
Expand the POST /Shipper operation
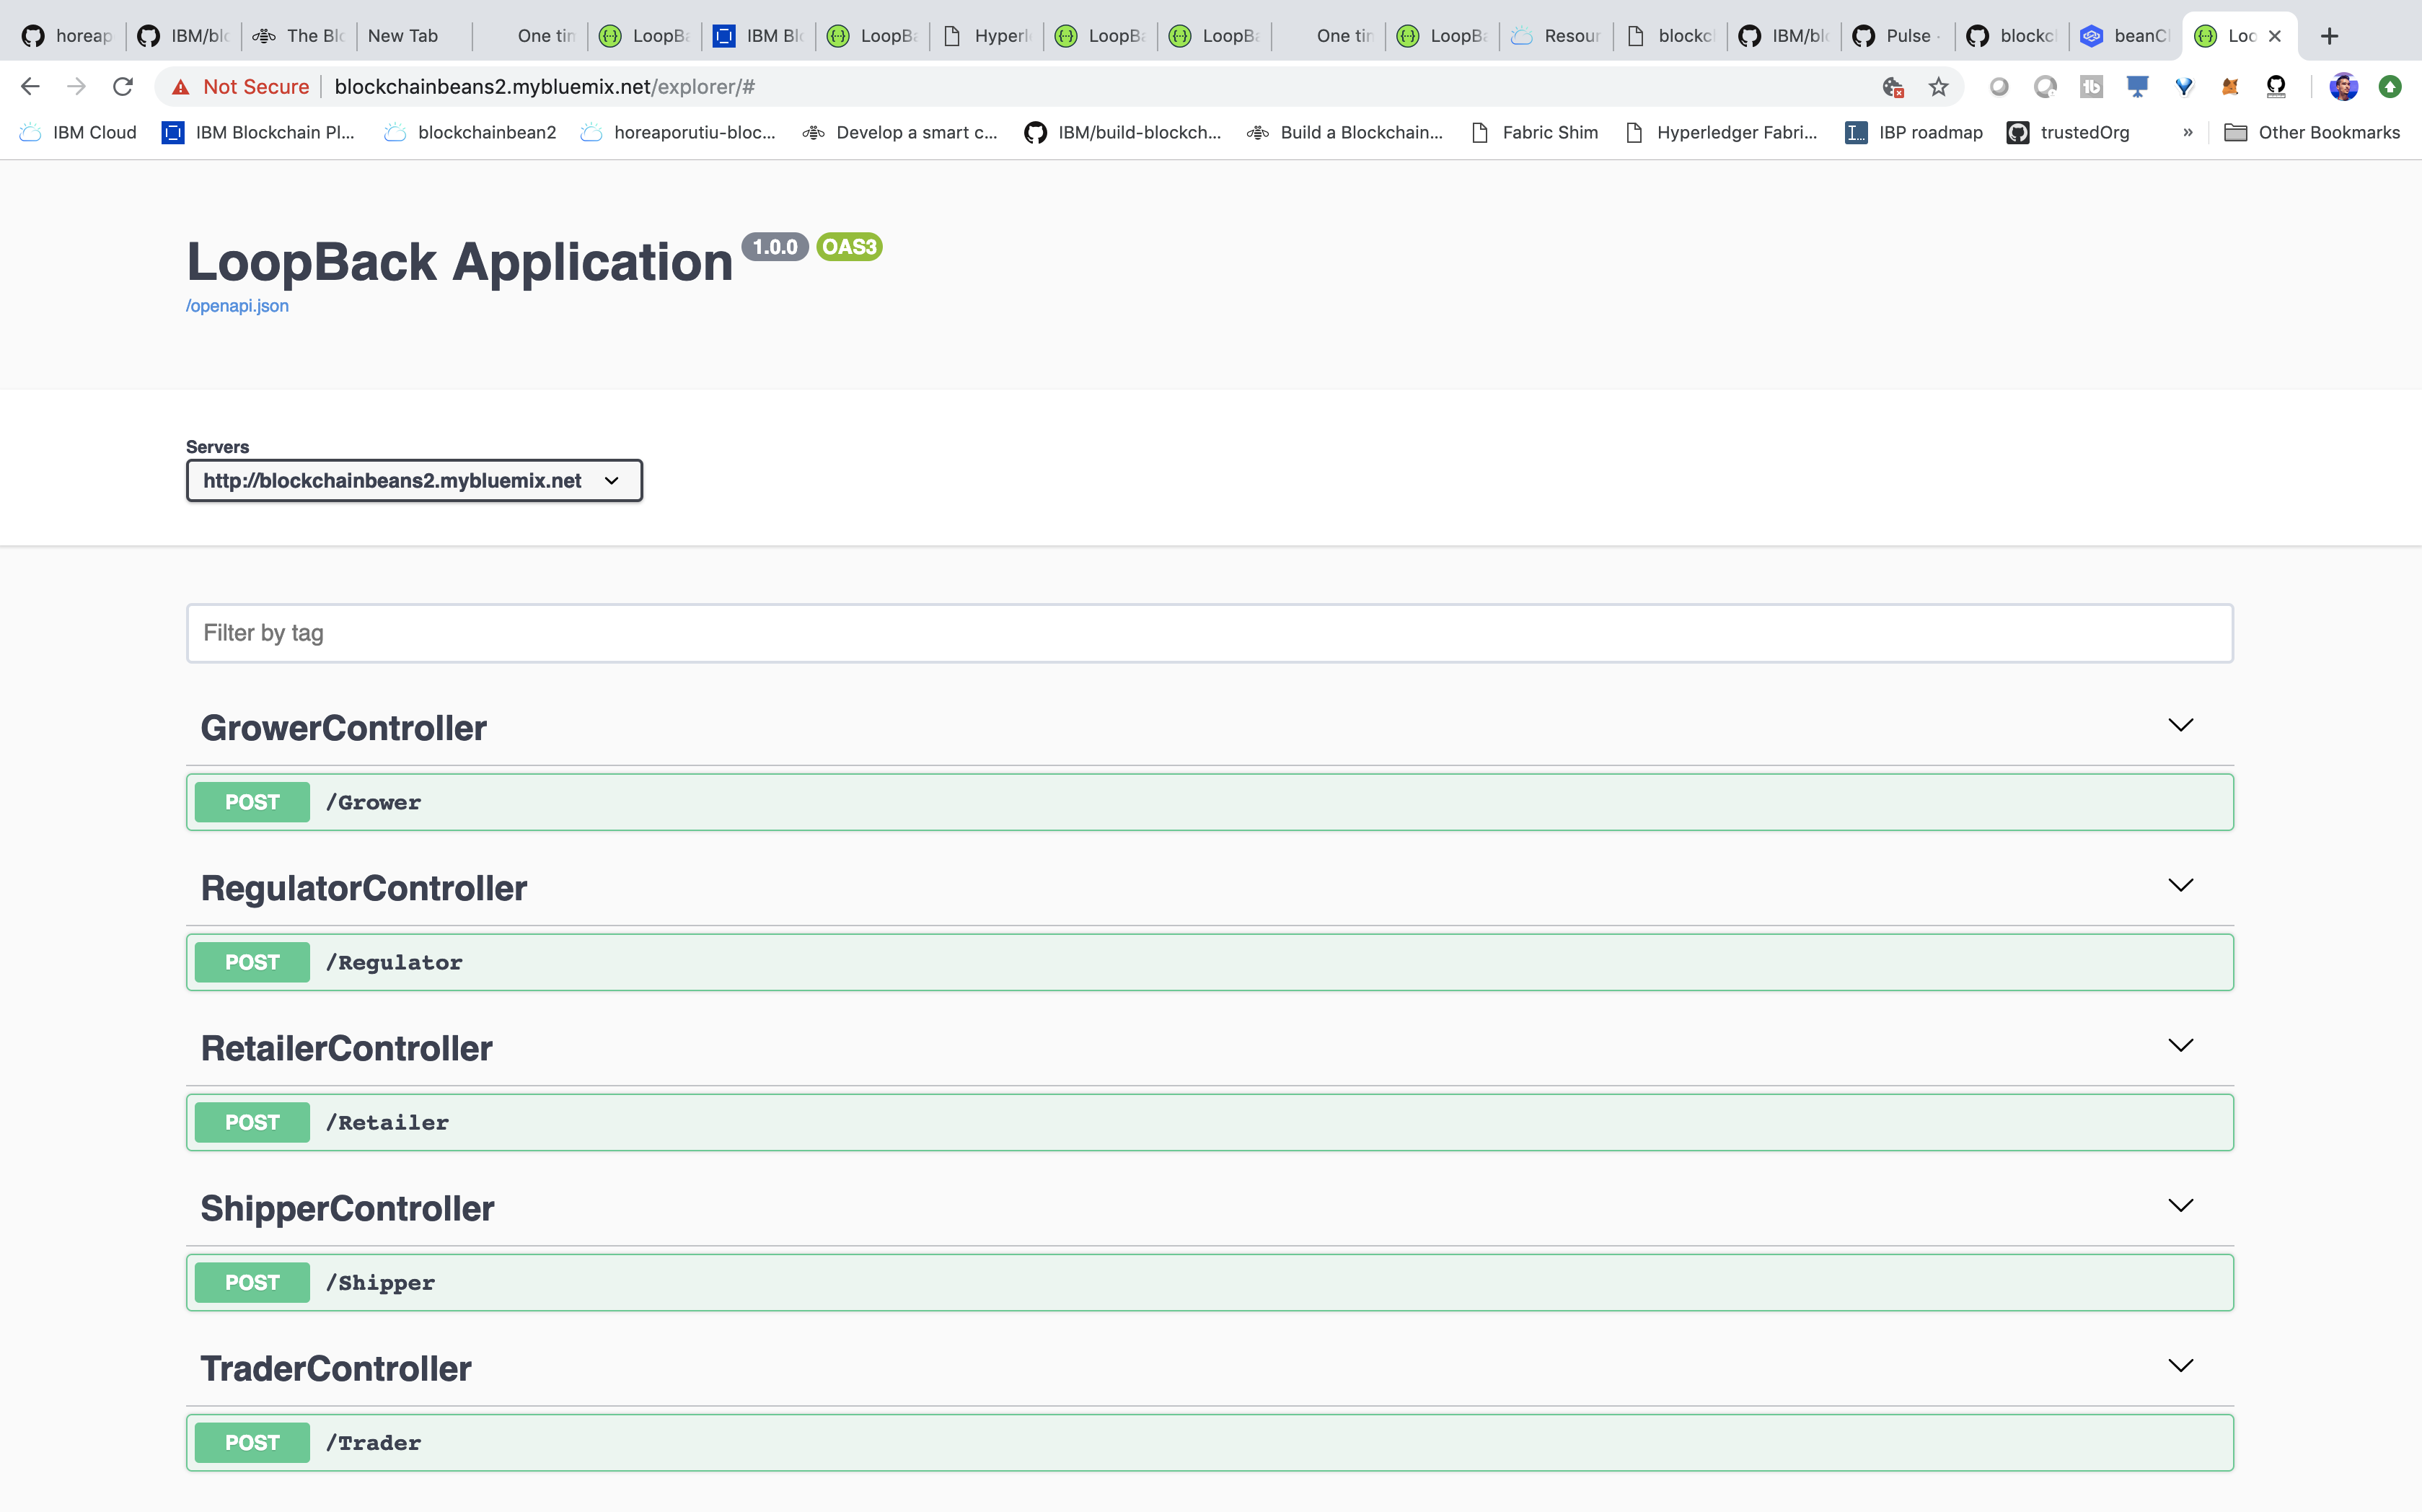[x=1210, y=1282]
